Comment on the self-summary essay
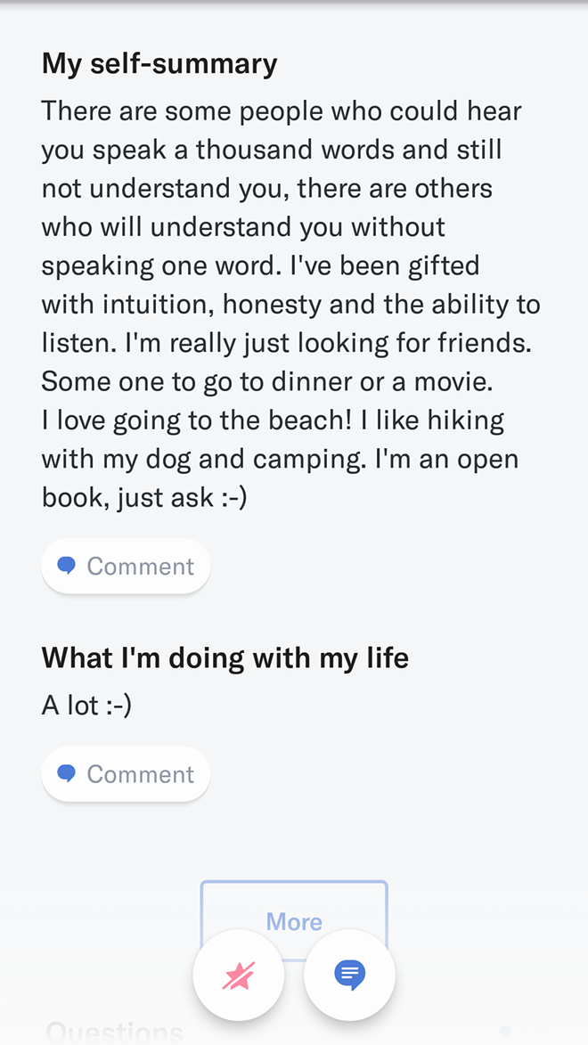 coord(126,565)
